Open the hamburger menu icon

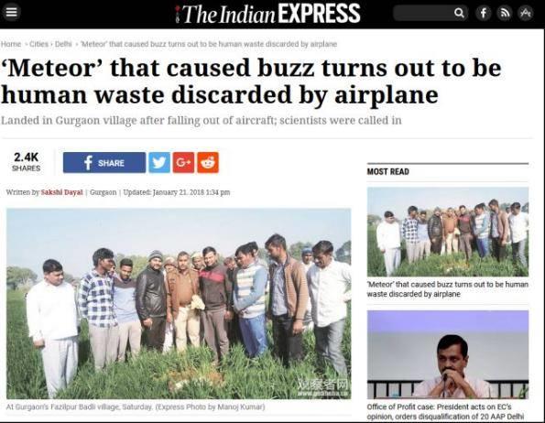[12, 12]
